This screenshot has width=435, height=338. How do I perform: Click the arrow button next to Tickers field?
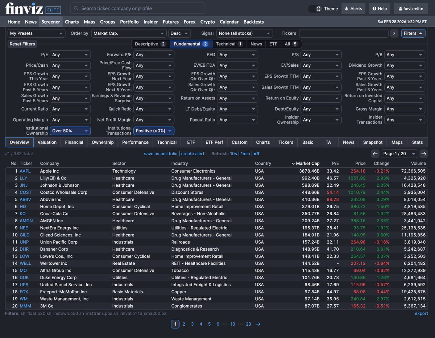[394, 33]
